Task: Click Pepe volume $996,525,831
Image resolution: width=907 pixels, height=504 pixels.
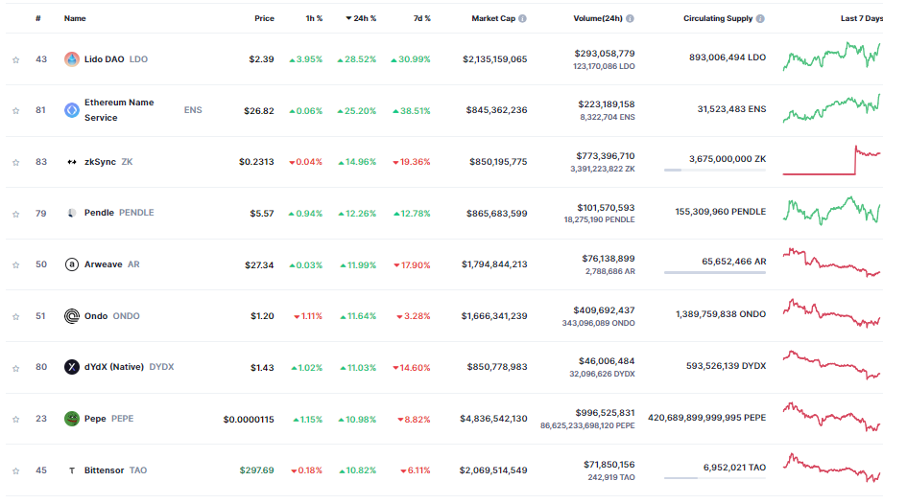Action: (605, 413)
